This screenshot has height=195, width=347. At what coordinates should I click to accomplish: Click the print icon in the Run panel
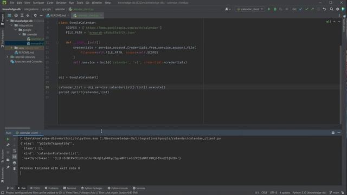(x=15, y=162)
